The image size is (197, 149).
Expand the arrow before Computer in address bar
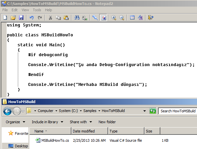pos(35,111)
